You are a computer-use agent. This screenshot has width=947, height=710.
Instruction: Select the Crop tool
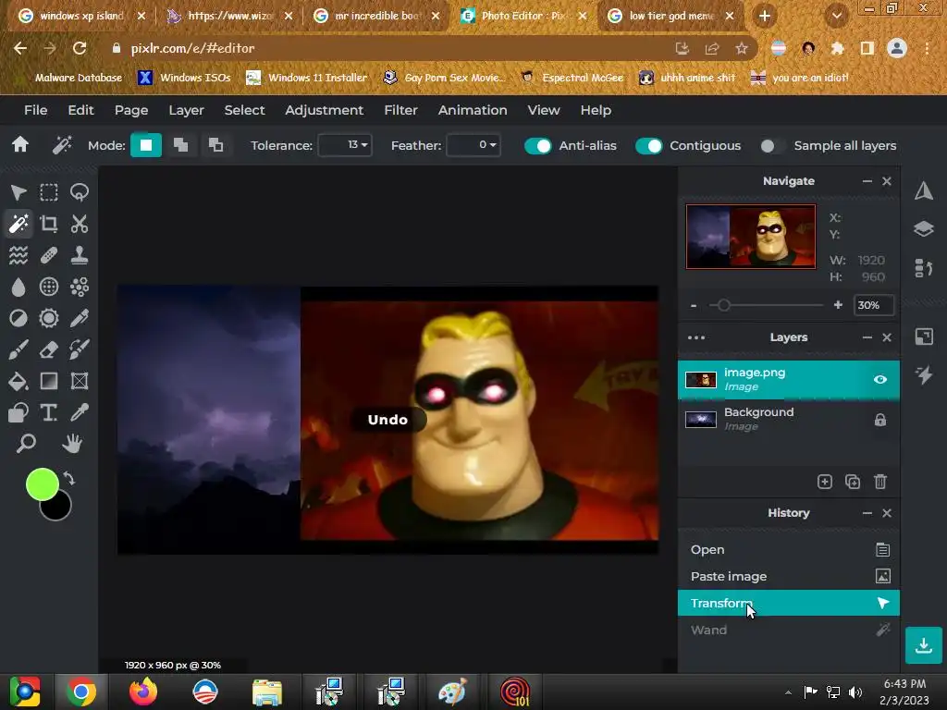pos(49,224)
